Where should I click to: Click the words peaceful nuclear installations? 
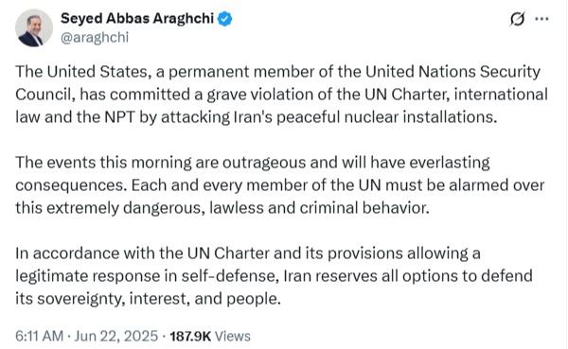click(x=386, y=117)
